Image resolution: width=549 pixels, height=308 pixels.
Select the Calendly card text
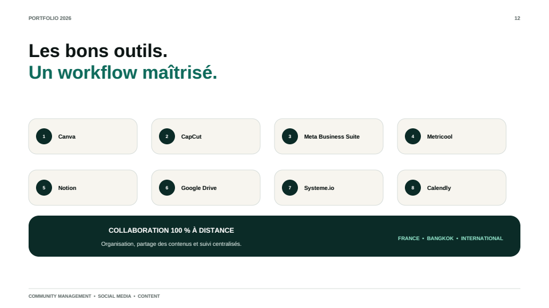(x=439, y=188)
